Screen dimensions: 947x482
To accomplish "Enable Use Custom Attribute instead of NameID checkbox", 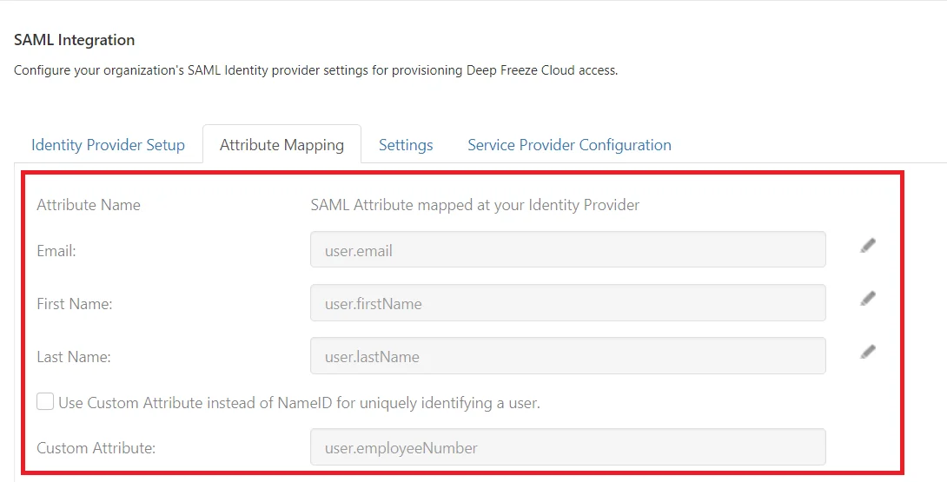I will pyautogui.click(x=45, y=401).
